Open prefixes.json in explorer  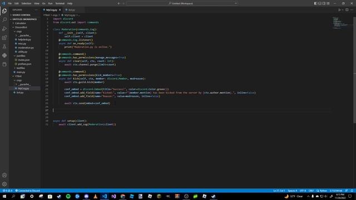(x=24, y=64)
